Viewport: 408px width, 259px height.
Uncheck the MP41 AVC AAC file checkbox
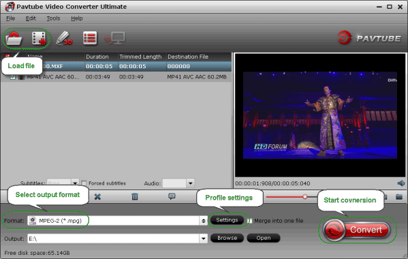[x=12, y=77]
